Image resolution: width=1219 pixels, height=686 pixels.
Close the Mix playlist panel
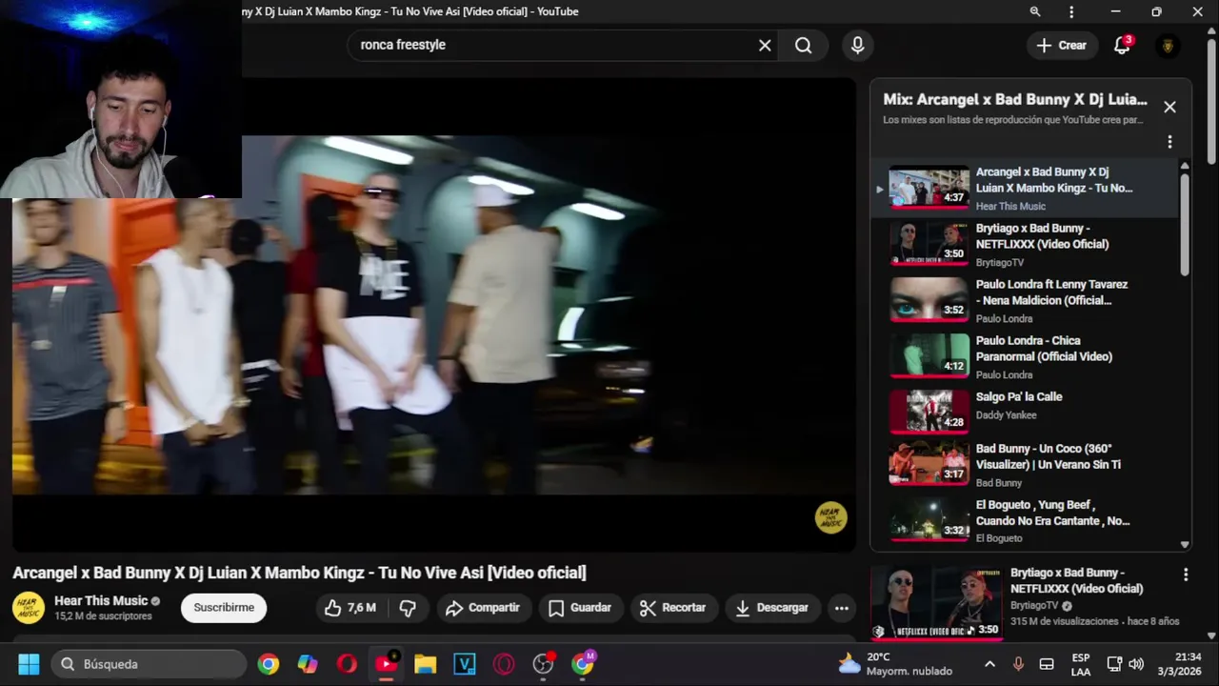tap(1169, 107)
